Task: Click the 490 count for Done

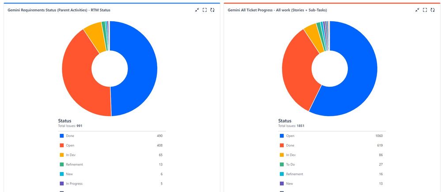Action: 160,136
